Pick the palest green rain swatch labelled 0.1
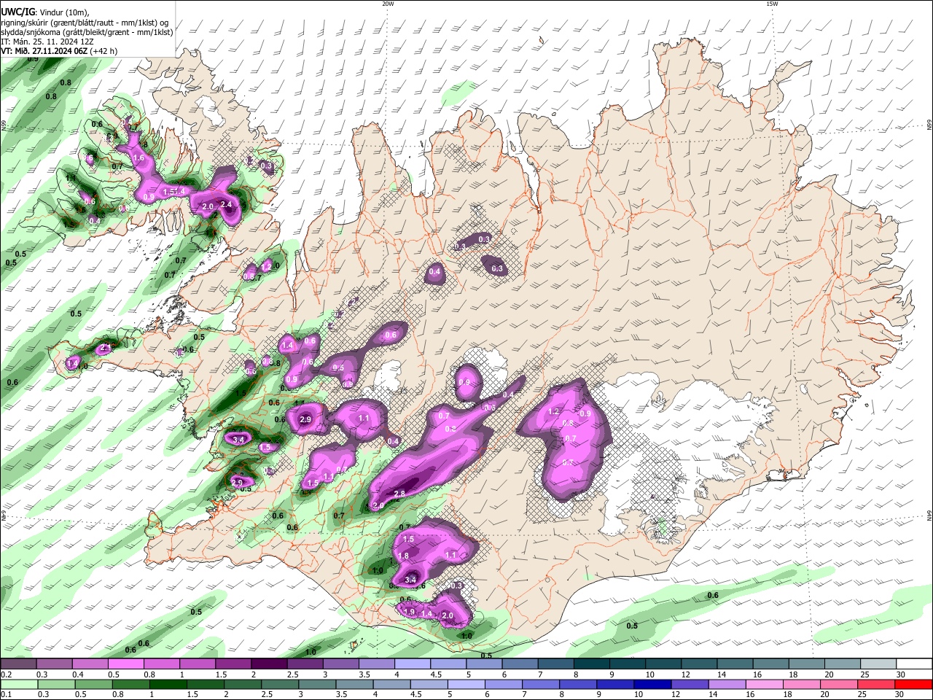The width and height of the screenshot is (933, 700). pyautogui.click(x=20, y=684)
